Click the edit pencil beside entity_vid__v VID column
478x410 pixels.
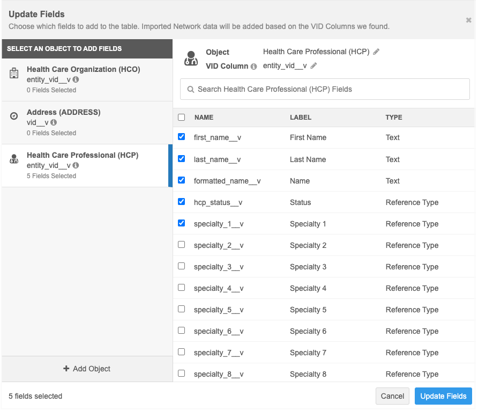point(313,66)
